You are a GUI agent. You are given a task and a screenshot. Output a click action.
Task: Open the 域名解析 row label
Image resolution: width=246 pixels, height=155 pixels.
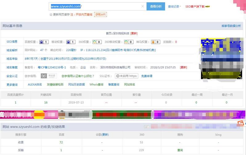[x=12, y=50]
